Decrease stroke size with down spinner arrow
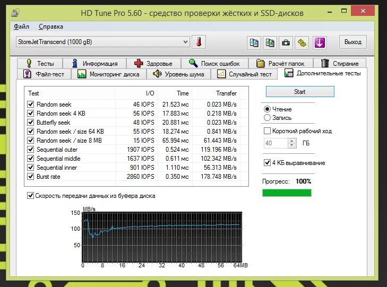The image size is (387, 287). (x=292, y=145)
